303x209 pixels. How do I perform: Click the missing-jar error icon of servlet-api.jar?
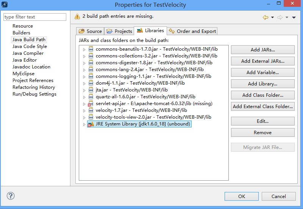click(x=91, y=104)
